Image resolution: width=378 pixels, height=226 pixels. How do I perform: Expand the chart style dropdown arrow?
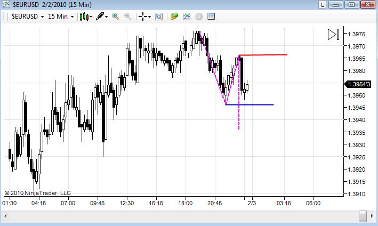click(91, 17)
